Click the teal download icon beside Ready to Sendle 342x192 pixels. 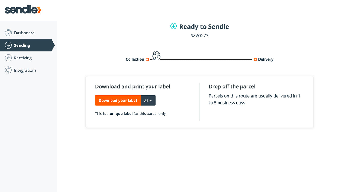(x=173, y=26)
